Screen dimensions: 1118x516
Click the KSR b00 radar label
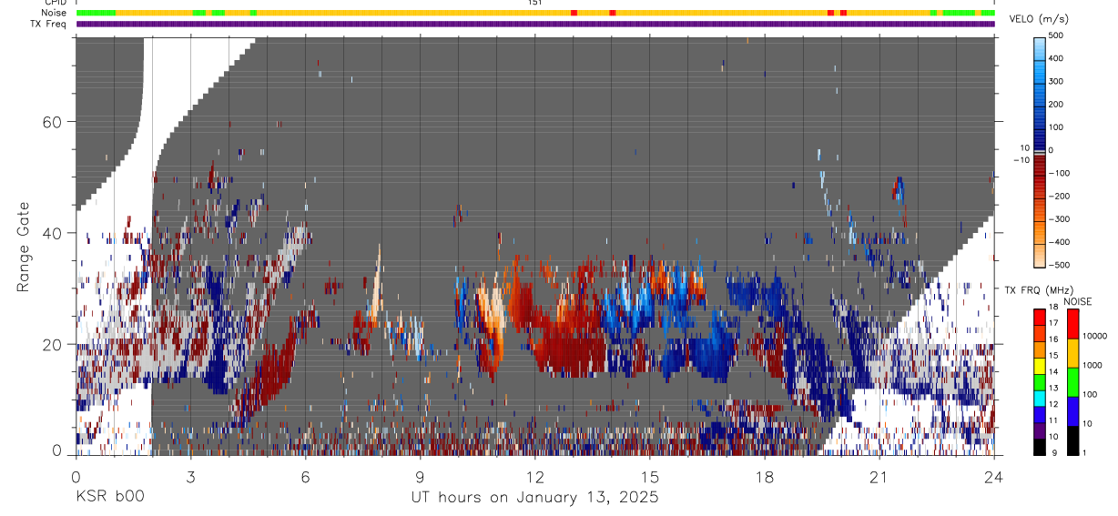(x=109, y=498)
